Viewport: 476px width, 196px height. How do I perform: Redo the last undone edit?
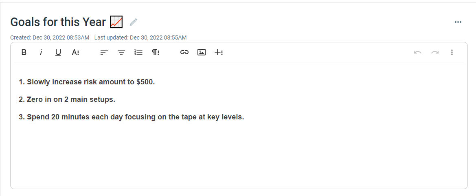[435, 52]
